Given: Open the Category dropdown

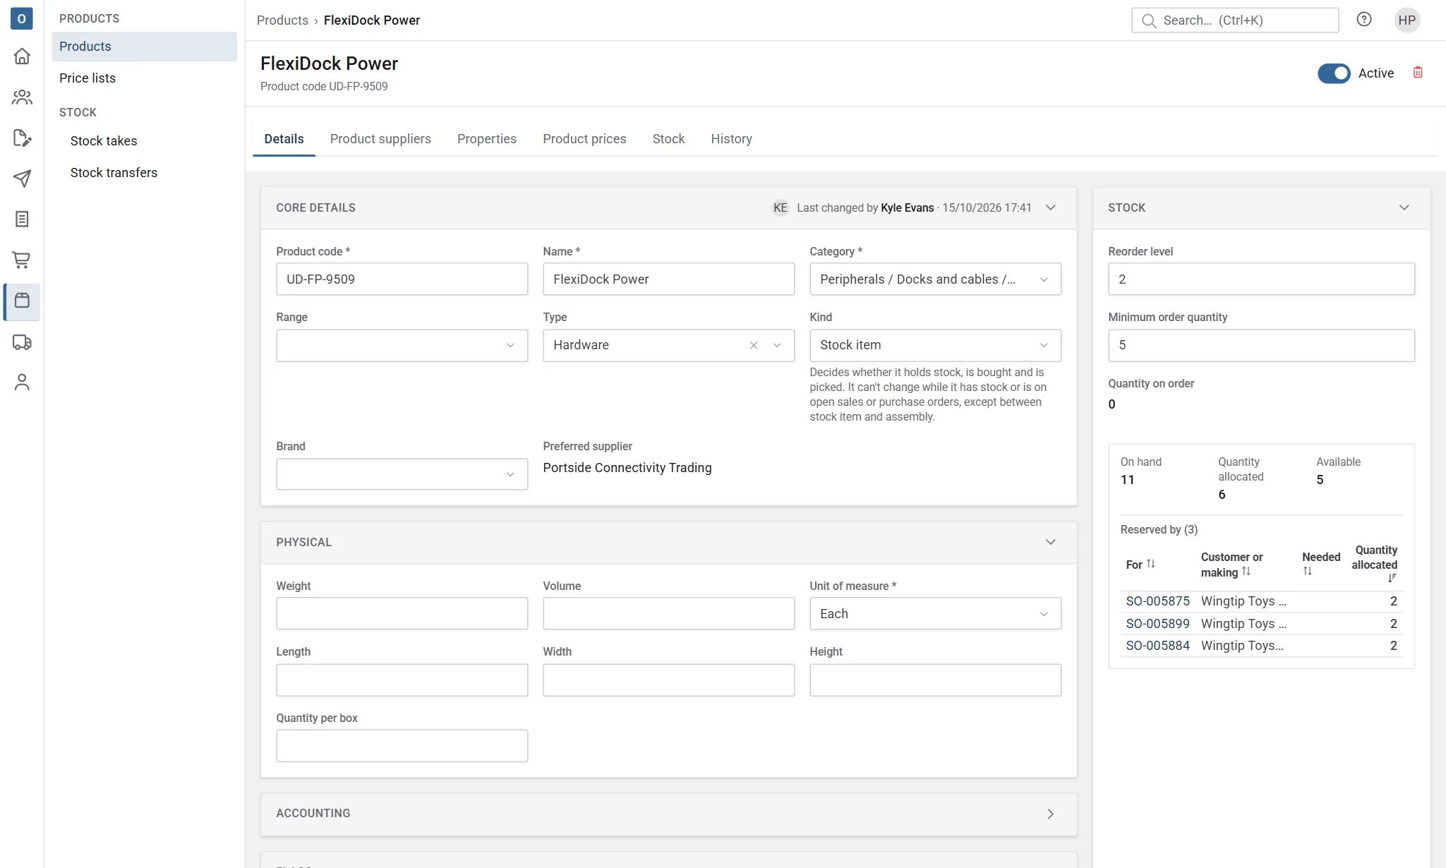Looking at the screenshot, I should pyautogui.click(x=935, y=279).
